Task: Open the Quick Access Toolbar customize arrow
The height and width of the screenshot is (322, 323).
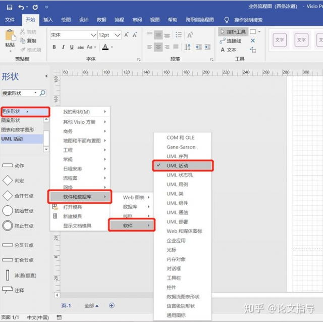Action: (46, 7)
